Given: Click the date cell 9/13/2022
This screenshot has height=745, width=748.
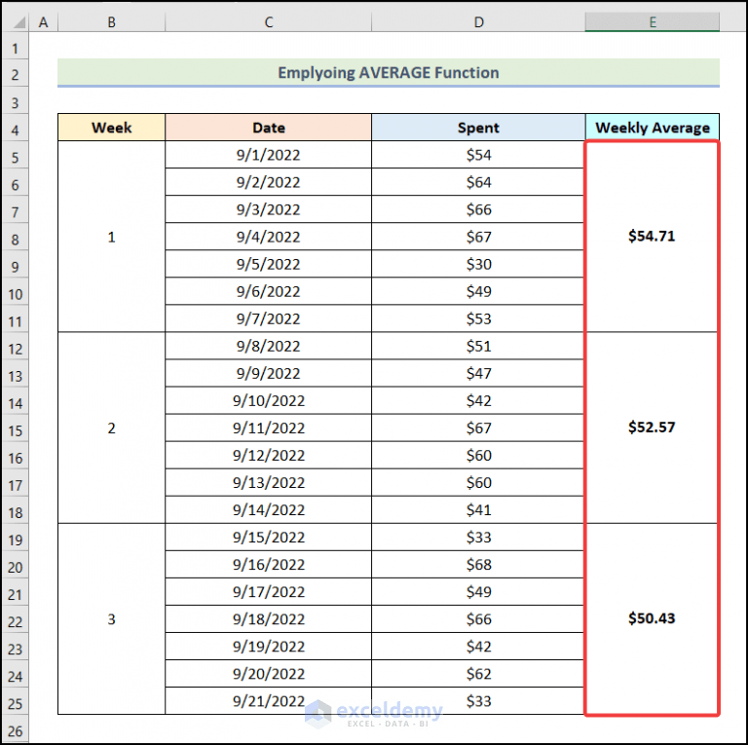Looking at the screenshot, I should tap(269, 482).
